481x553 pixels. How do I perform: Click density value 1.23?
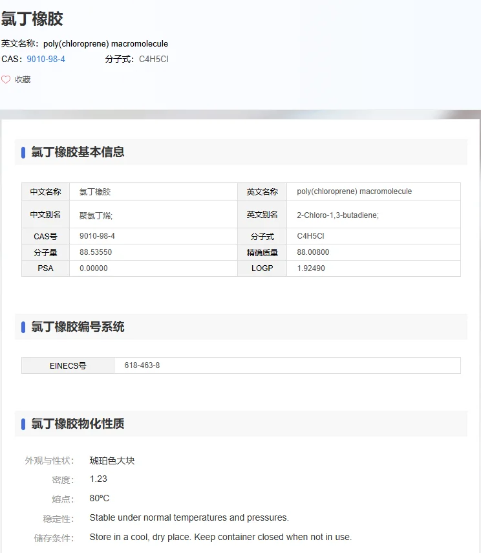coord(98,479)
